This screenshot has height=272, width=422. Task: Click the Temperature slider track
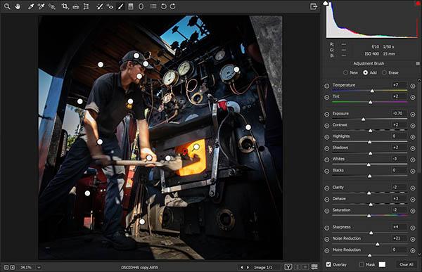pos(369,91)
